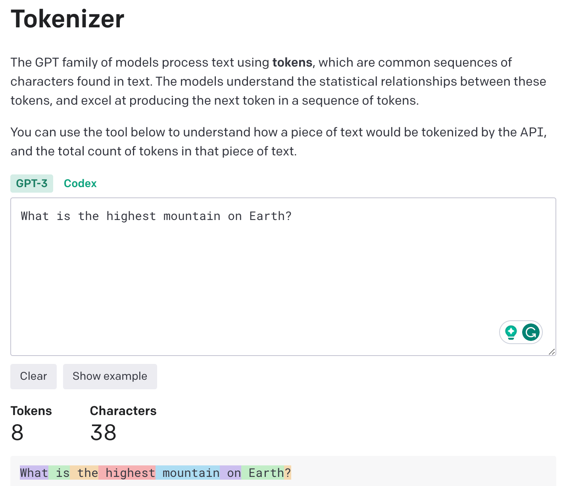Click the purple 'on' token highlight
The width and height of the screenshot is (565, 486).
point(231,473)
